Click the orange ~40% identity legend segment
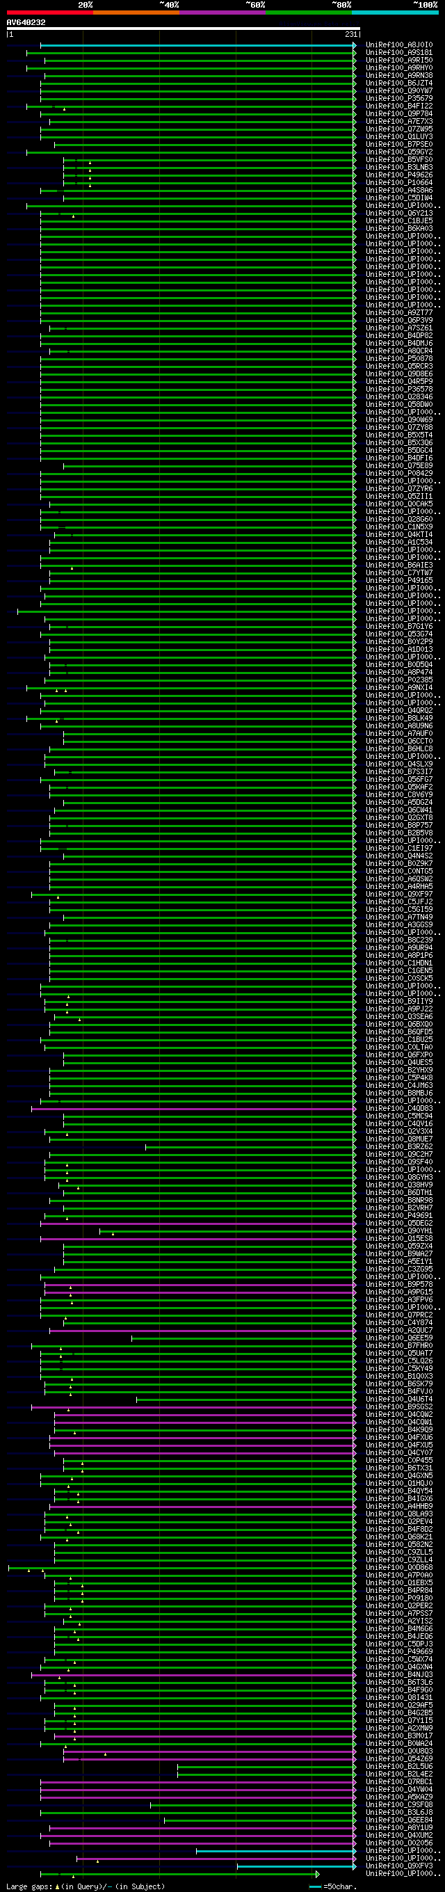Viewport: 445px width, 1892px height. pyautogui.click(x=136, y=13)
